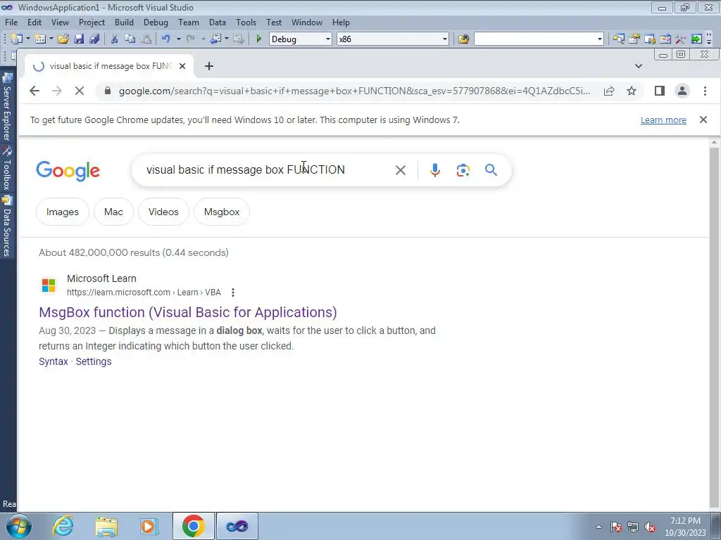This screenshot has width=721, height=540.
Task: Click New Project icon in Visual Studio toolbar
Action: coord(17,39)
